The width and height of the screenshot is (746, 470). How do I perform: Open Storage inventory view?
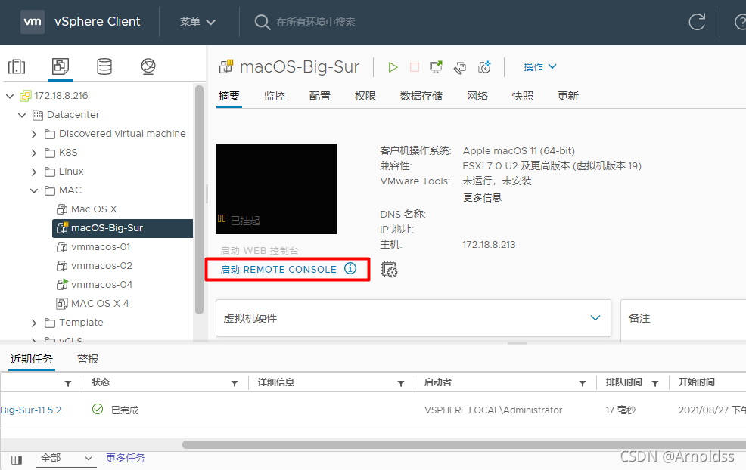pos(104,66)
